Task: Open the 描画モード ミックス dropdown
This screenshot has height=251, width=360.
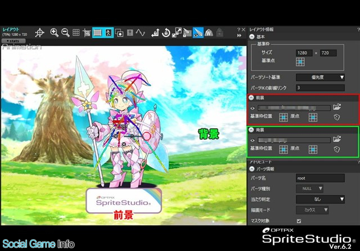Action: pyautogui.click(x=312, y=210)
